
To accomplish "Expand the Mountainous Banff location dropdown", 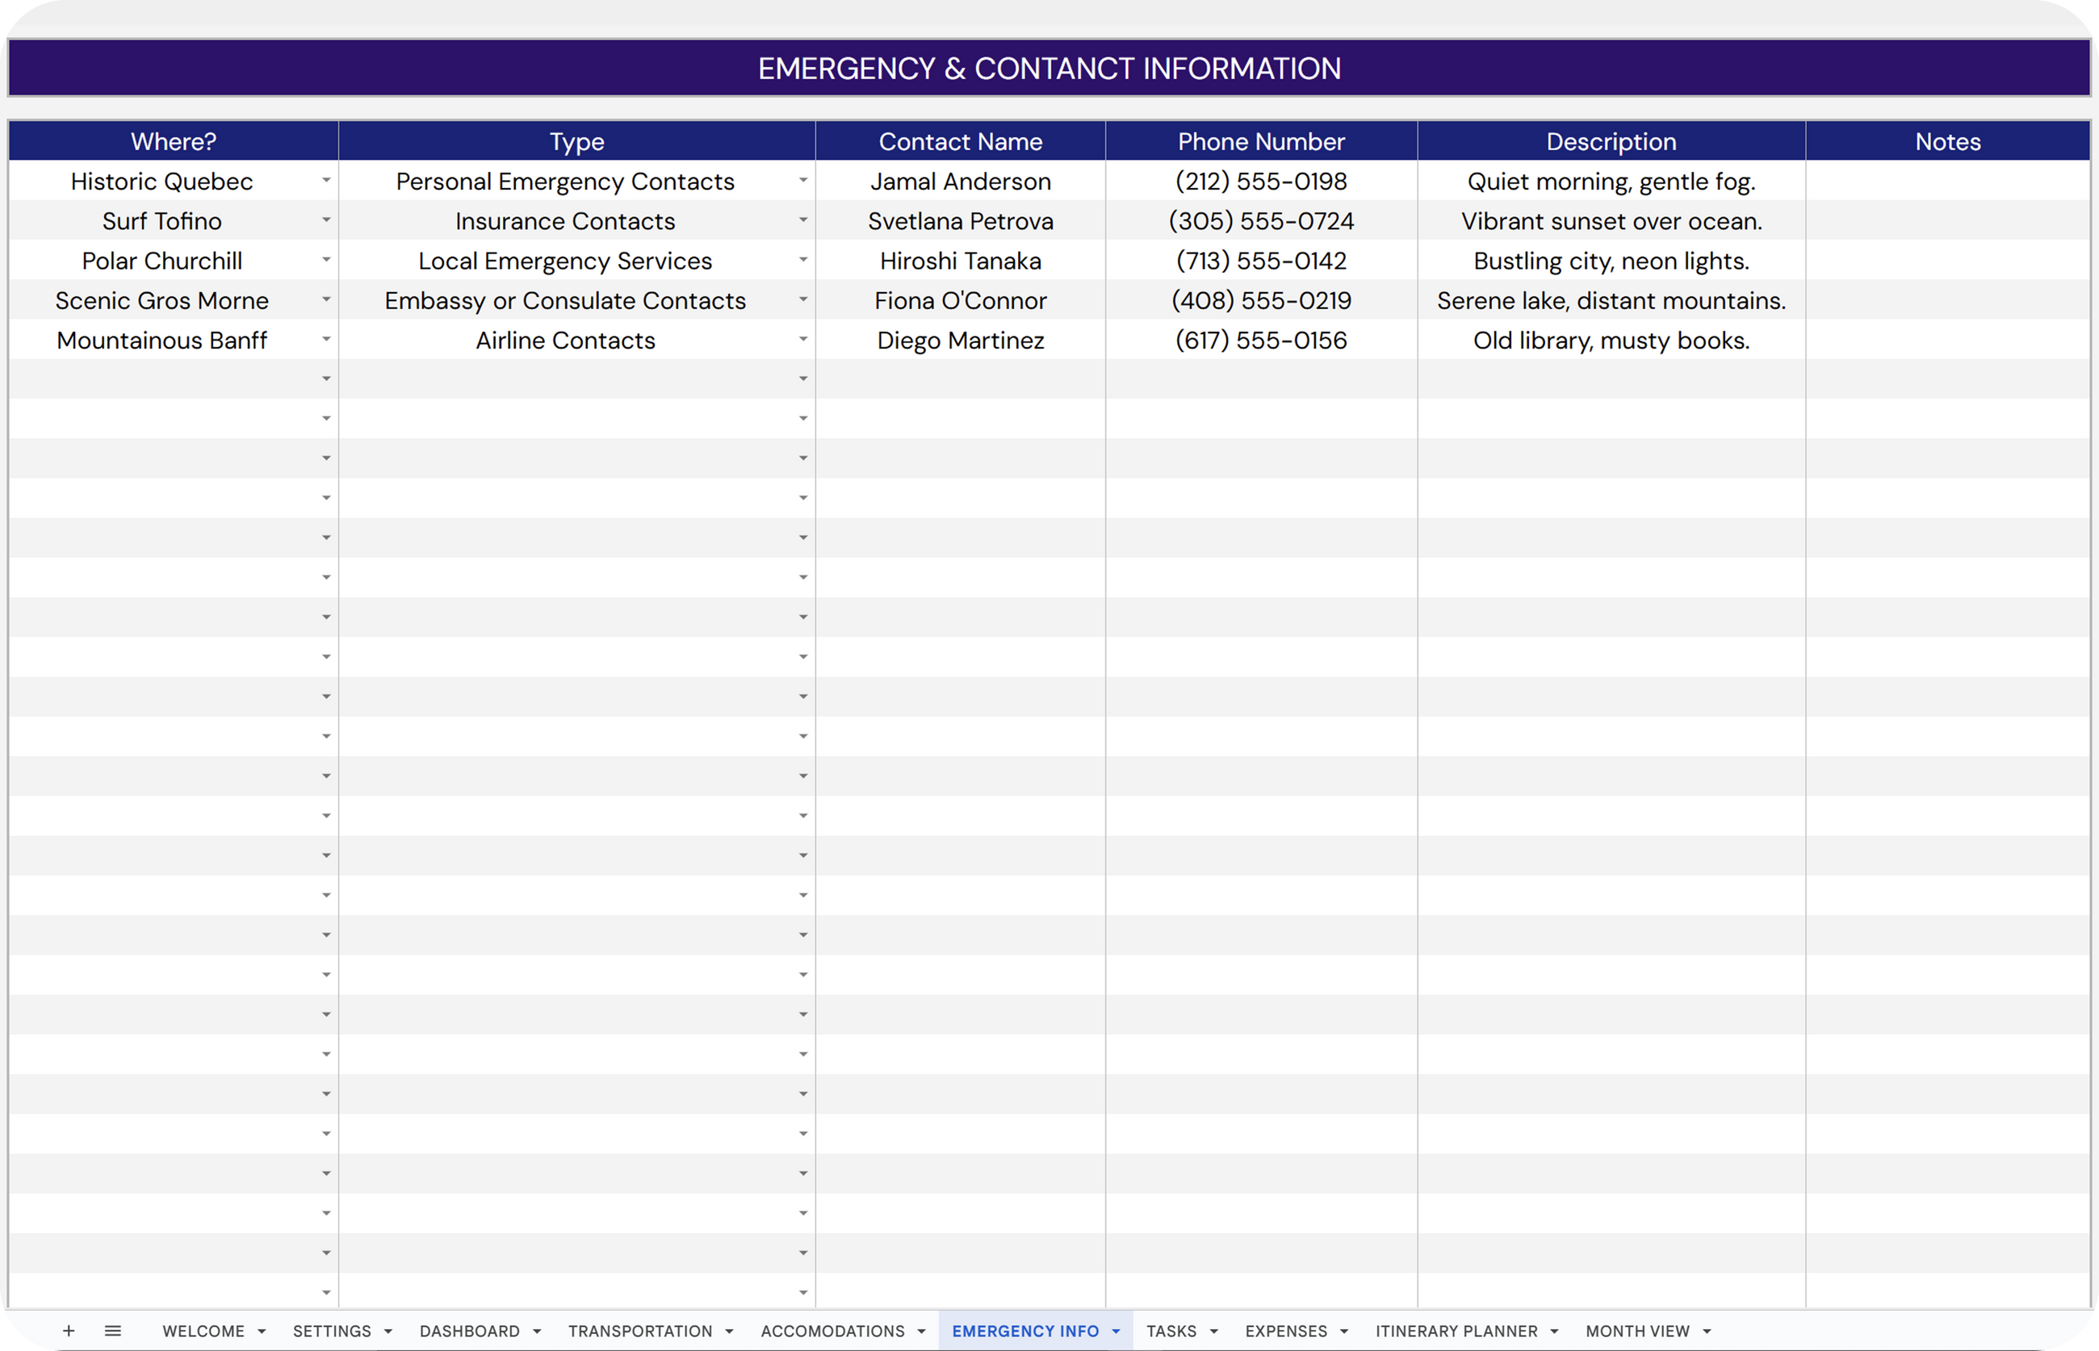I will point(325,340).
